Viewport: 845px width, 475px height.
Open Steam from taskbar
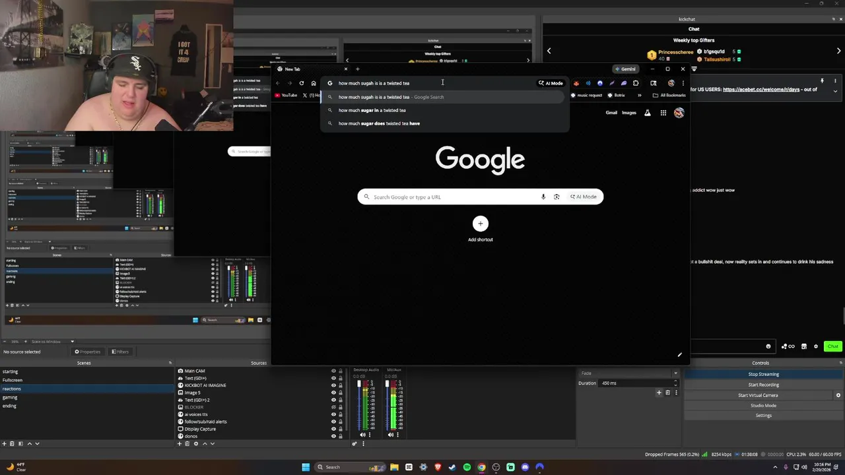[452, 467]
